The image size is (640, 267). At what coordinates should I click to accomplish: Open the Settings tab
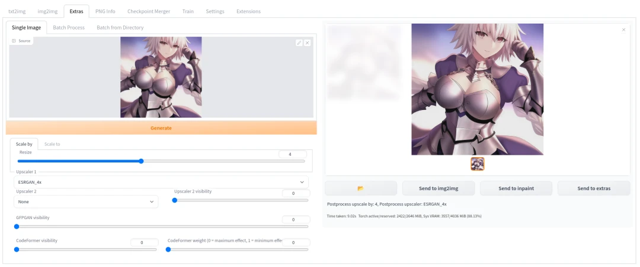coord(215,11)
